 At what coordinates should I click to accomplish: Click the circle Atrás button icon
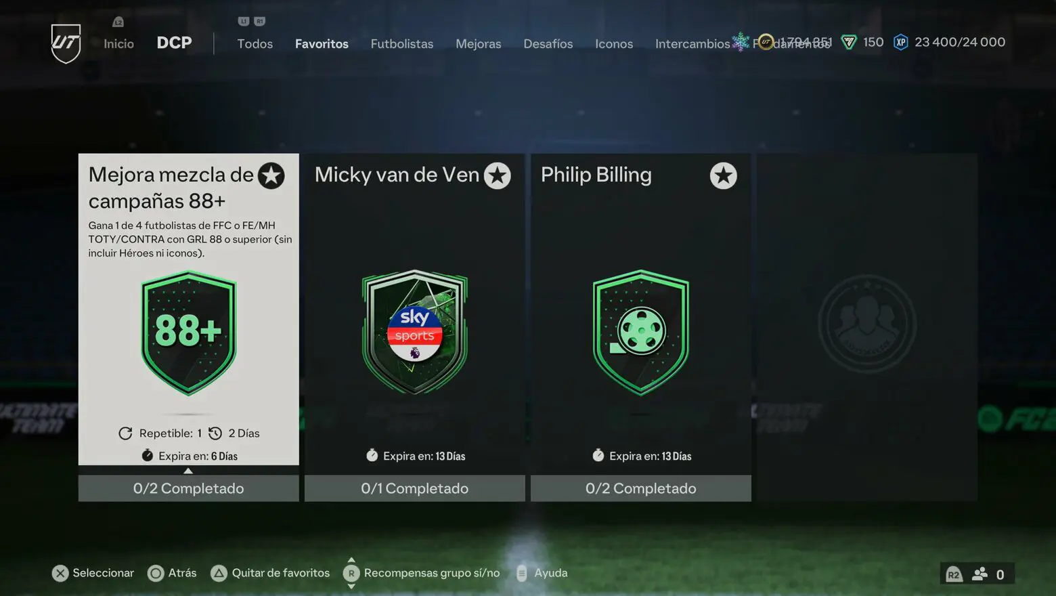[x=156, y=573]
